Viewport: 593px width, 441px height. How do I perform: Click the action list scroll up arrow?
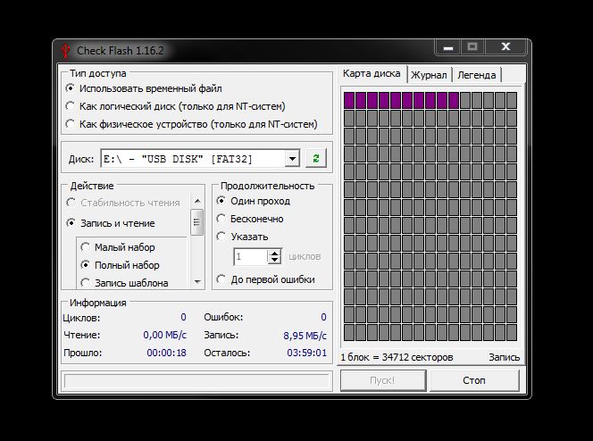pos(197,201)
